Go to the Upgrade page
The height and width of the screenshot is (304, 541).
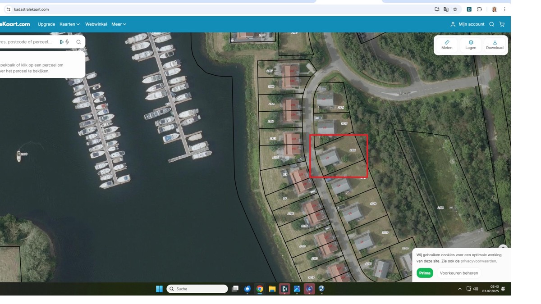(46, 24)
